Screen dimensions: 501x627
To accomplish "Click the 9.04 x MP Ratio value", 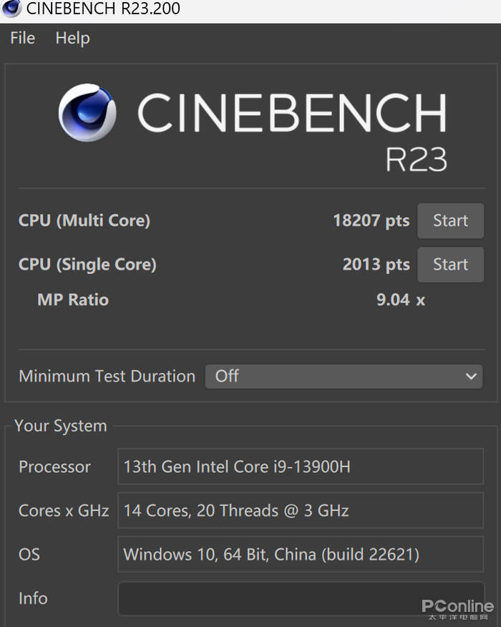I will pyautogui.click(x=400, y=300).
